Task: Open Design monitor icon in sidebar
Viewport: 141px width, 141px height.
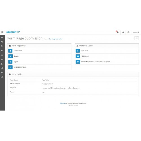Action: point(2,55)
